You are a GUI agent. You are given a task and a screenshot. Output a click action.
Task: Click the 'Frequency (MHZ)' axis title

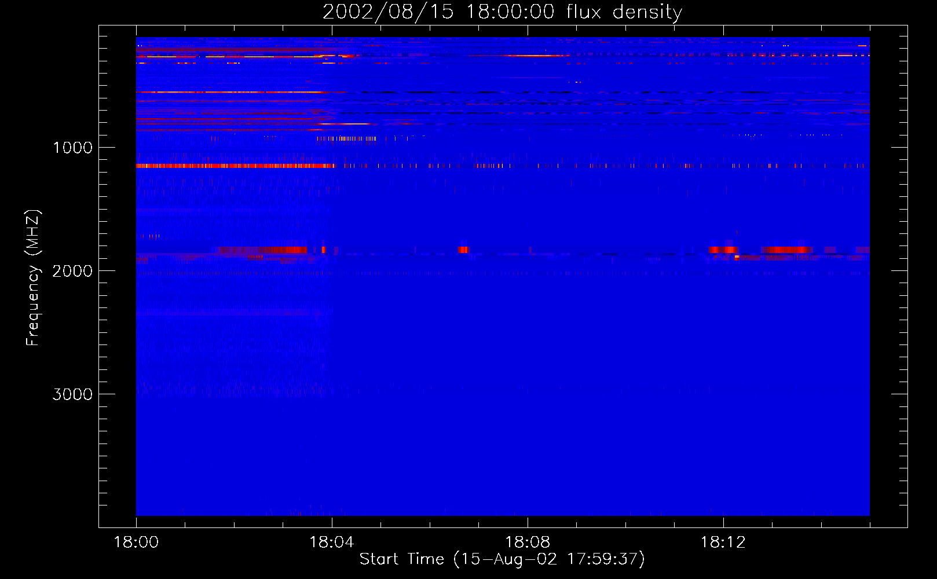(34, 278)
